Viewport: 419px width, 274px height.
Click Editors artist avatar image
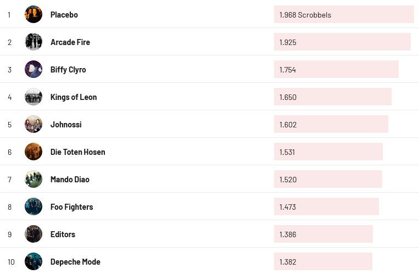coord(33,234)
